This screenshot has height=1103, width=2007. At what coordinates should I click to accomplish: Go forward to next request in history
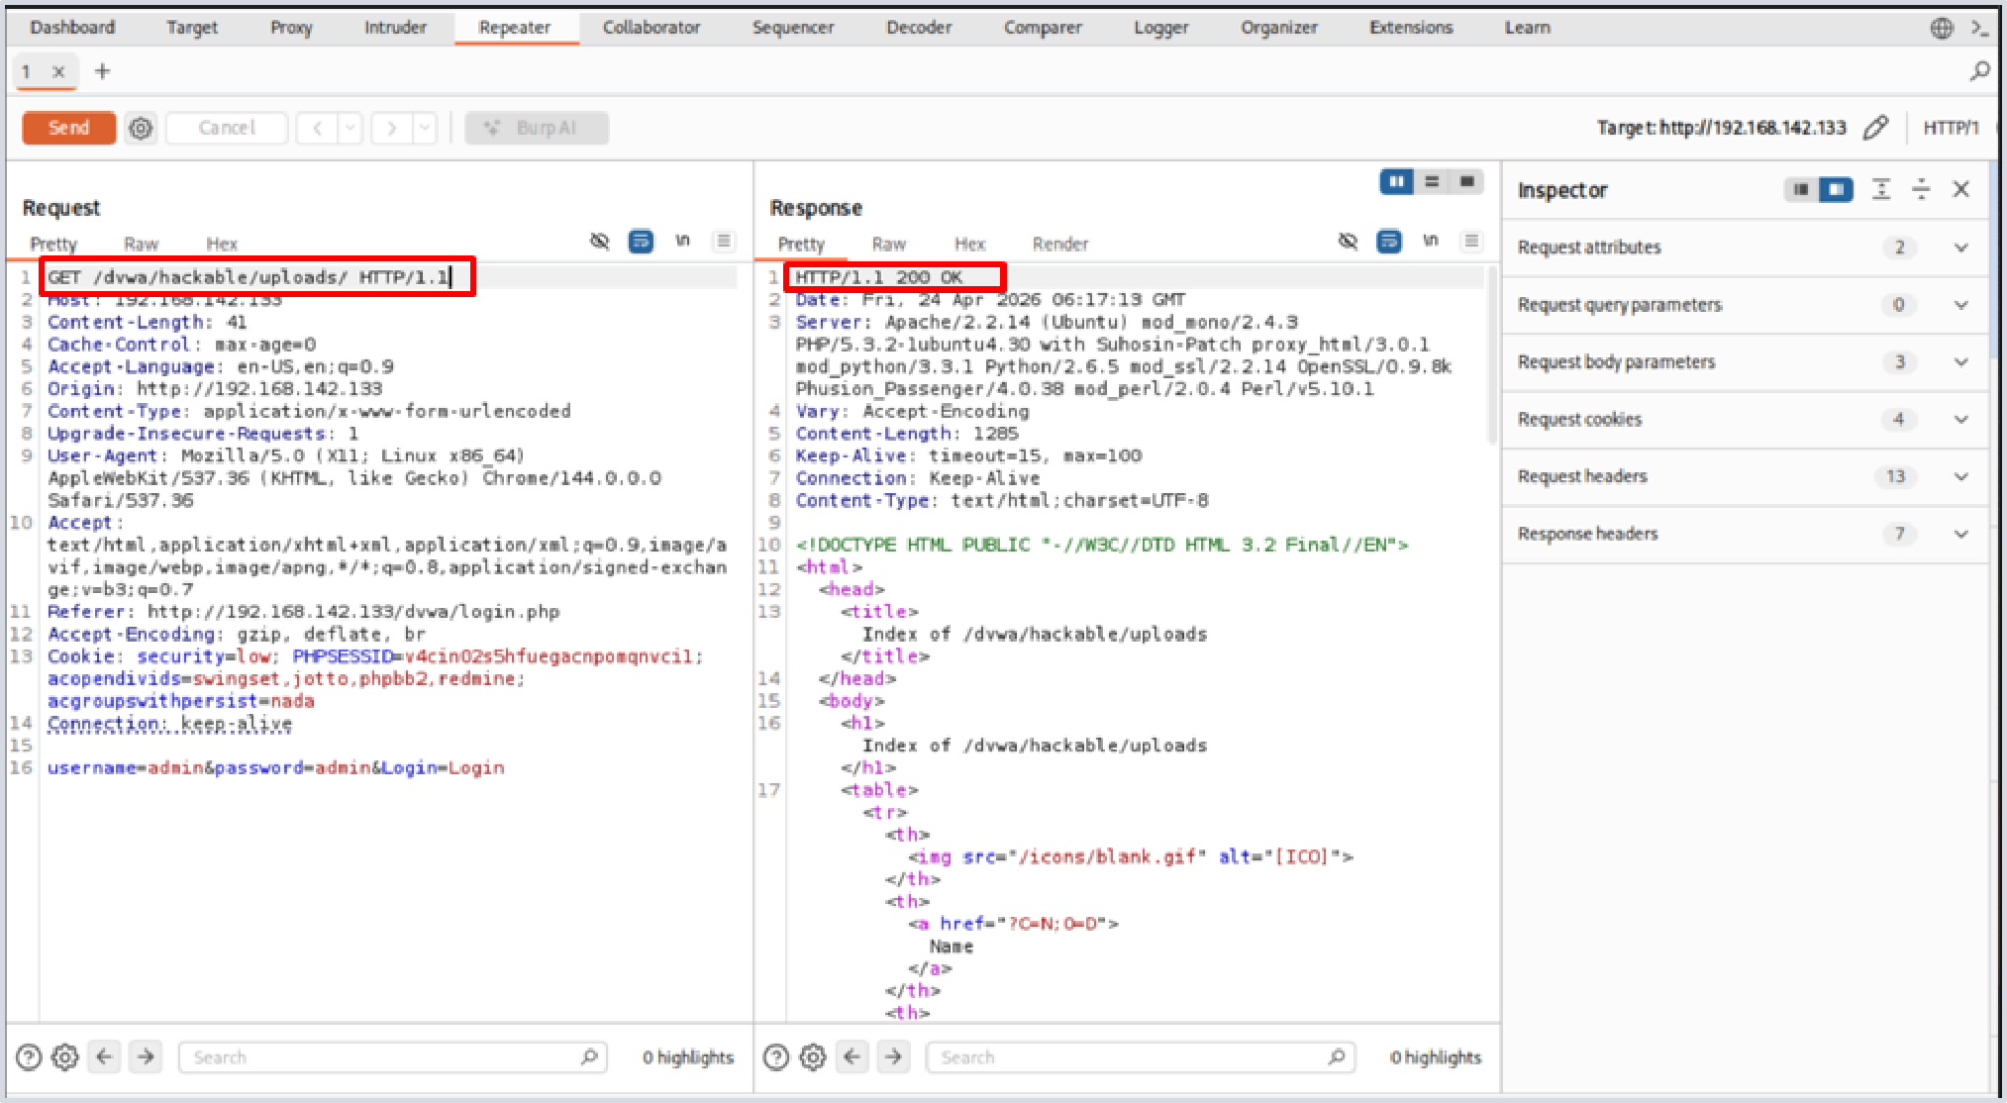[x=392, y=128]
